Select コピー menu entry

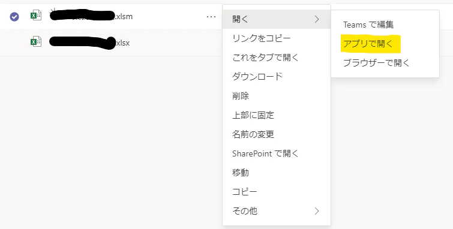tap(277, 192)
